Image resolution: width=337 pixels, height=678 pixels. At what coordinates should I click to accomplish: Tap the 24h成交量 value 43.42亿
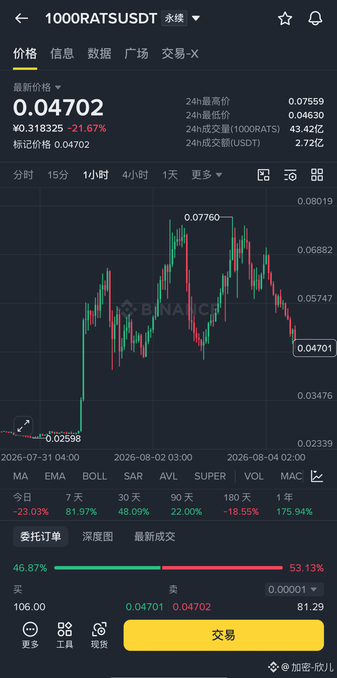tap(306, 129)
